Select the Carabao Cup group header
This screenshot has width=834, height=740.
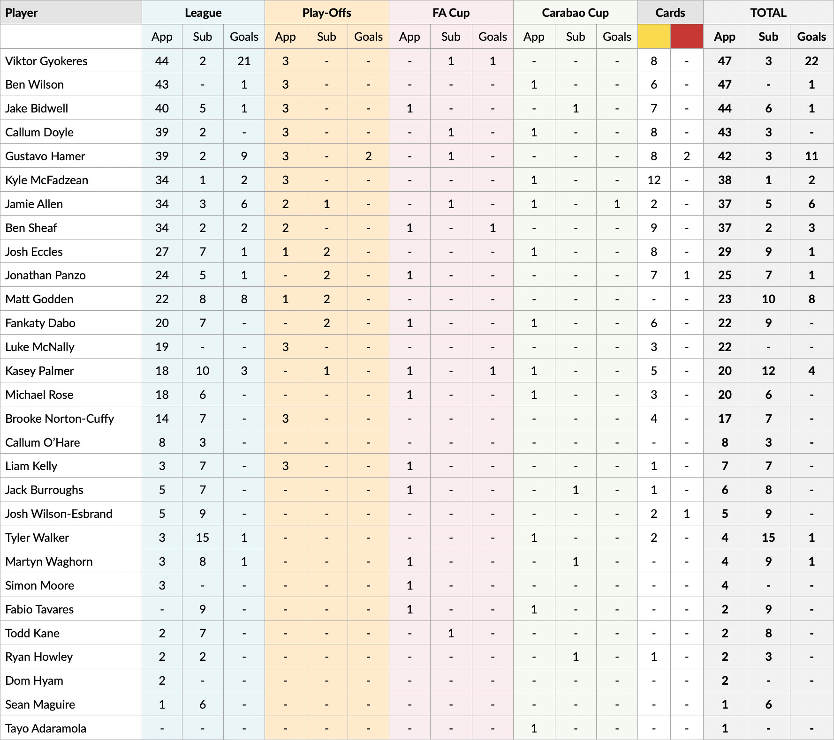(576, 13)
